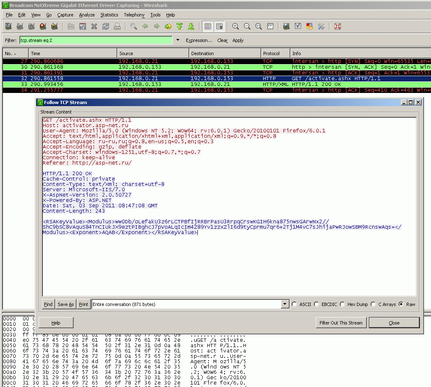
Task: Edit capture filter icon
Action: pos(286,26)
